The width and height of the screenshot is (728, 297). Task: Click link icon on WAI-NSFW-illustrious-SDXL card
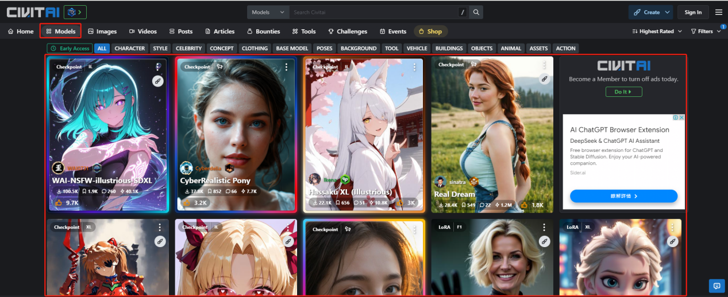157,81
